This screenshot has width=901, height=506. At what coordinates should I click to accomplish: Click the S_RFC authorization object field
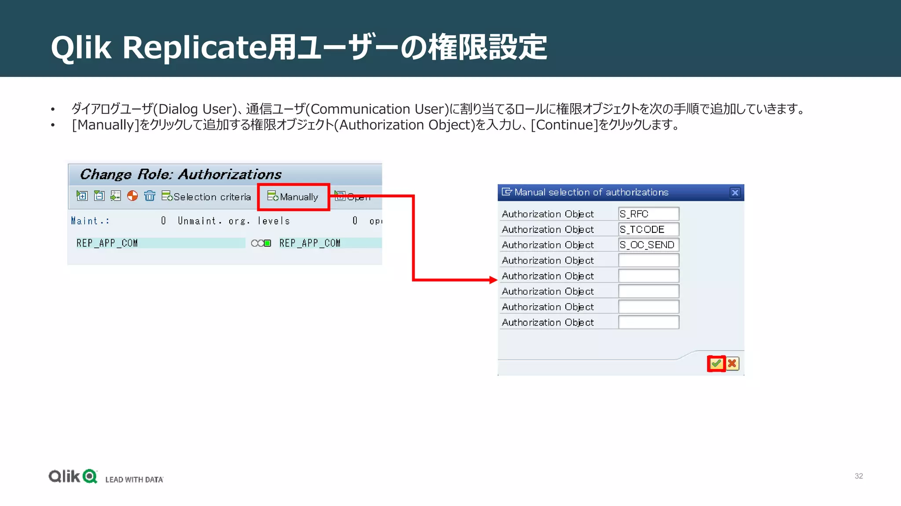coord(648,214)
